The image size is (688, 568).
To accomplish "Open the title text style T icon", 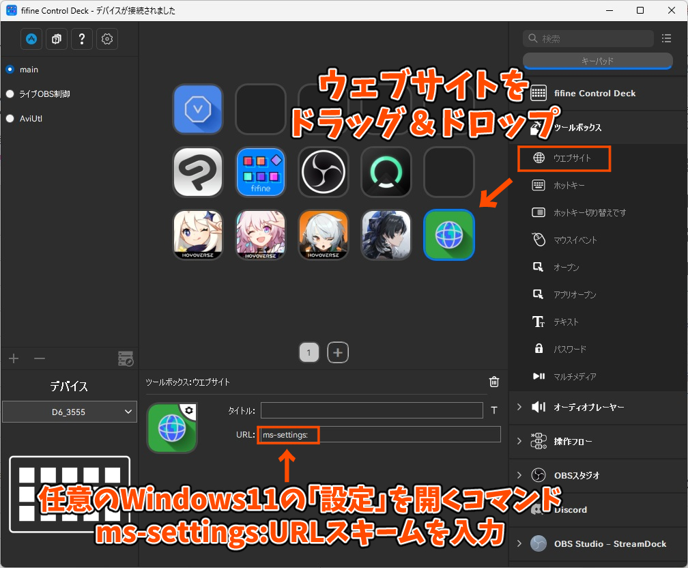I will pyautogui.click(x=494, y=410).
